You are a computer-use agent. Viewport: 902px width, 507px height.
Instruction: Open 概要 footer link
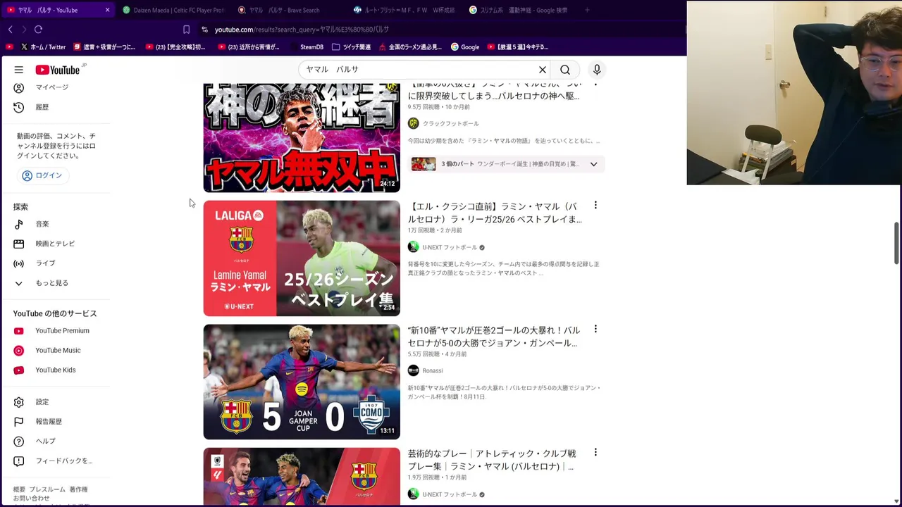click(x=19, y=489)
